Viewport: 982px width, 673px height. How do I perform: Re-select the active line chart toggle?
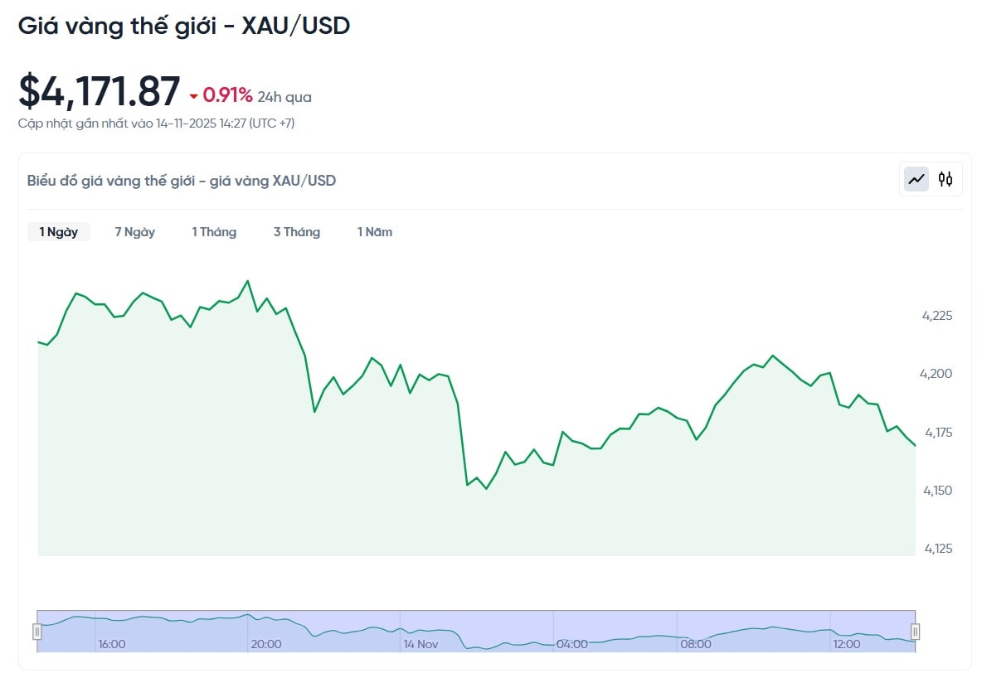[x=916, y=179]
